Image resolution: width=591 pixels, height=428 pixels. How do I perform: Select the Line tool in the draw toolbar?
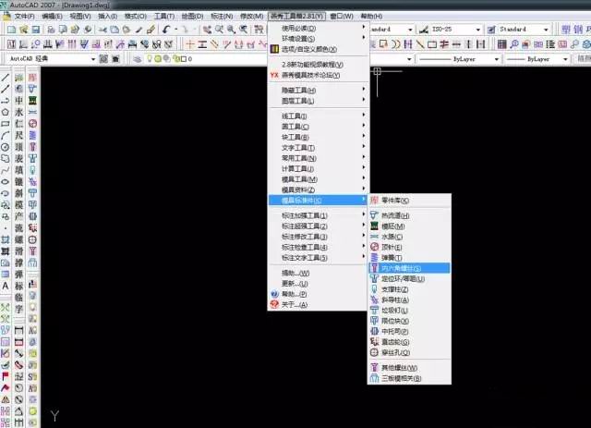[x=6, y=78]
